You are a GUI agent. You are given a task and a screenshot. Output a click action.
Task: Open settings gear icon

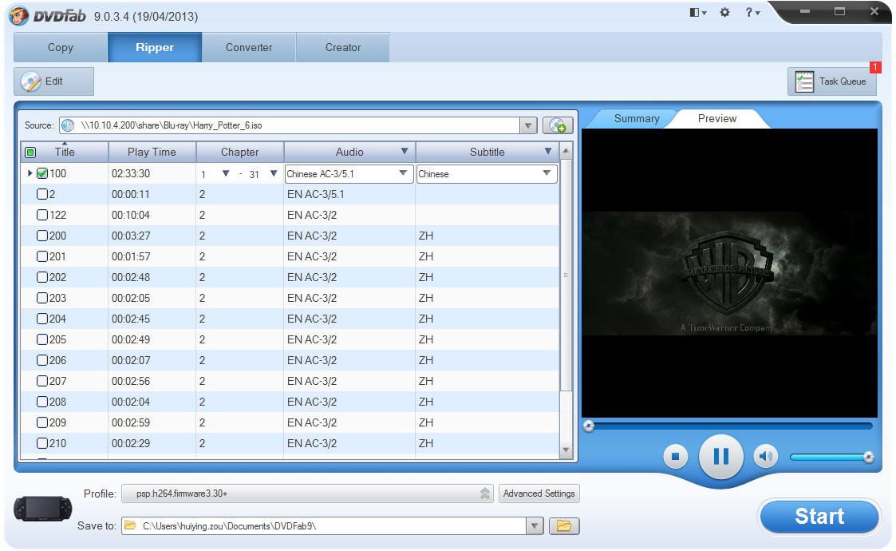(724, 12)
